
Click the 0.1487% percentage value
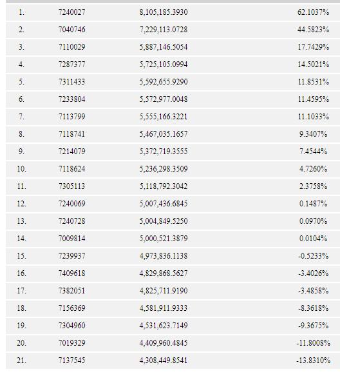[313, 204]
